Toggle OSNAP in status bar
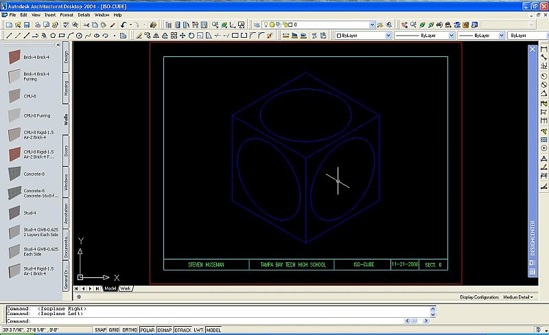 pos(164,330)
